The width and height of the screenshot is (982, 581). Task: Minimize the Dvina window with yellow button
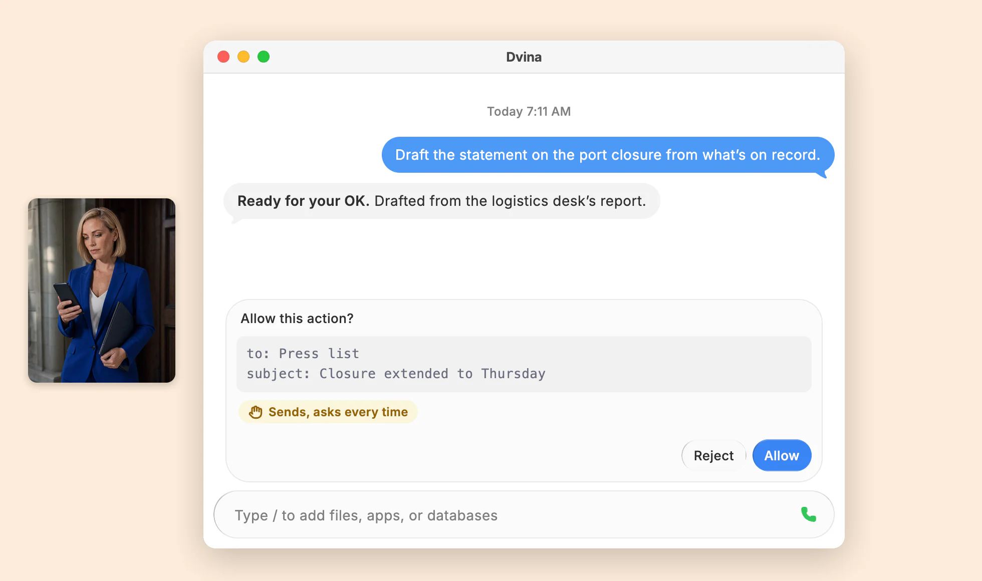click(x=243, y=57)
